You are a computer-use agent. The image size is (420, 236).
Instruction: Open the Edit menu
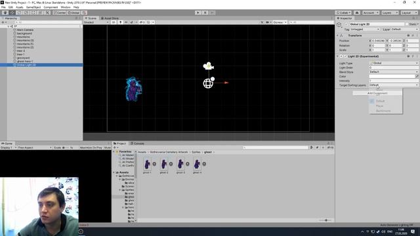(10, 7)
